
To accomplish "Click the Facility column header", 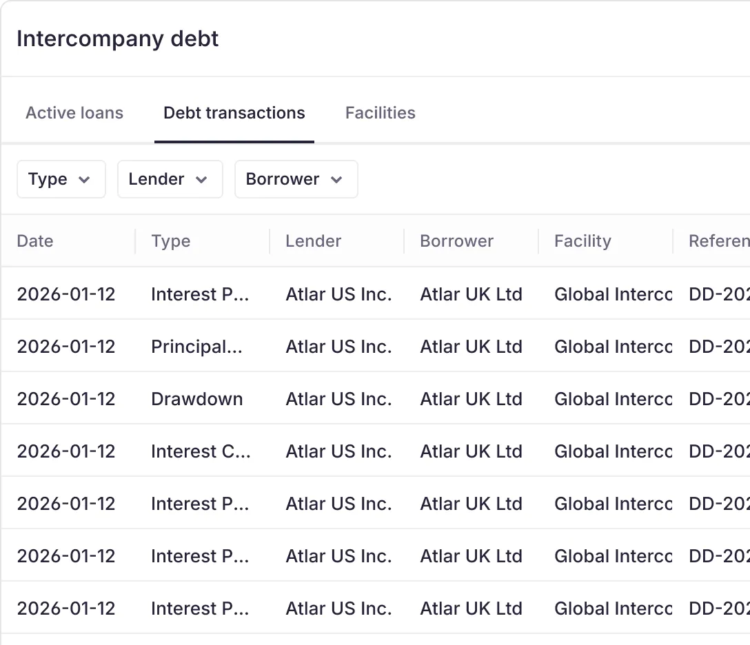I will [x=582, y=241].
